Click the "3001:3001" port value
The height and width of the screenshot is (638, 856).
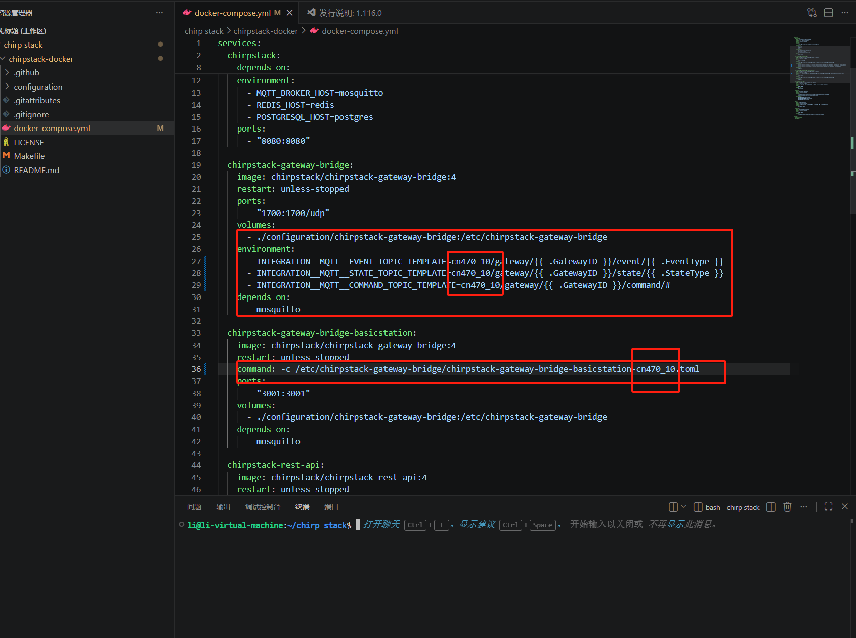(283, 394)
